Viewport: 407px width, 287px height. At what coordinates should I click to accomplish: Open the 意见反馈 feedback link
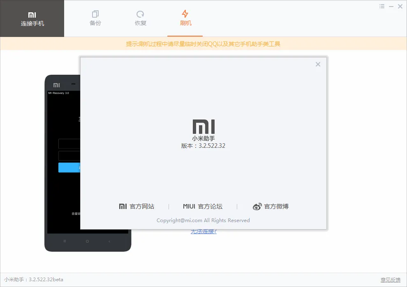(391, 280)
